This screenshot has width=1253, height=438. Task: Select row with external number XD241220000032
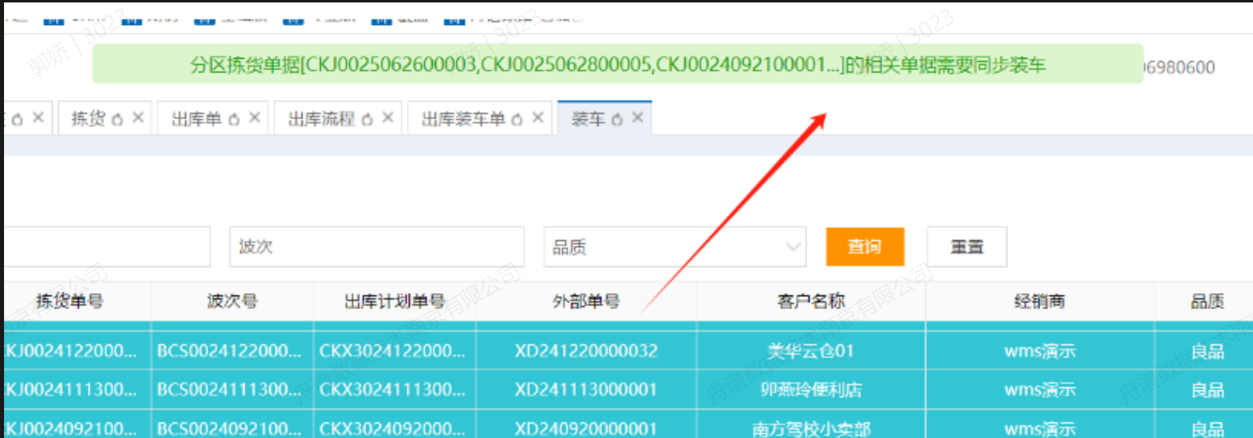click(x=586, y=351)
